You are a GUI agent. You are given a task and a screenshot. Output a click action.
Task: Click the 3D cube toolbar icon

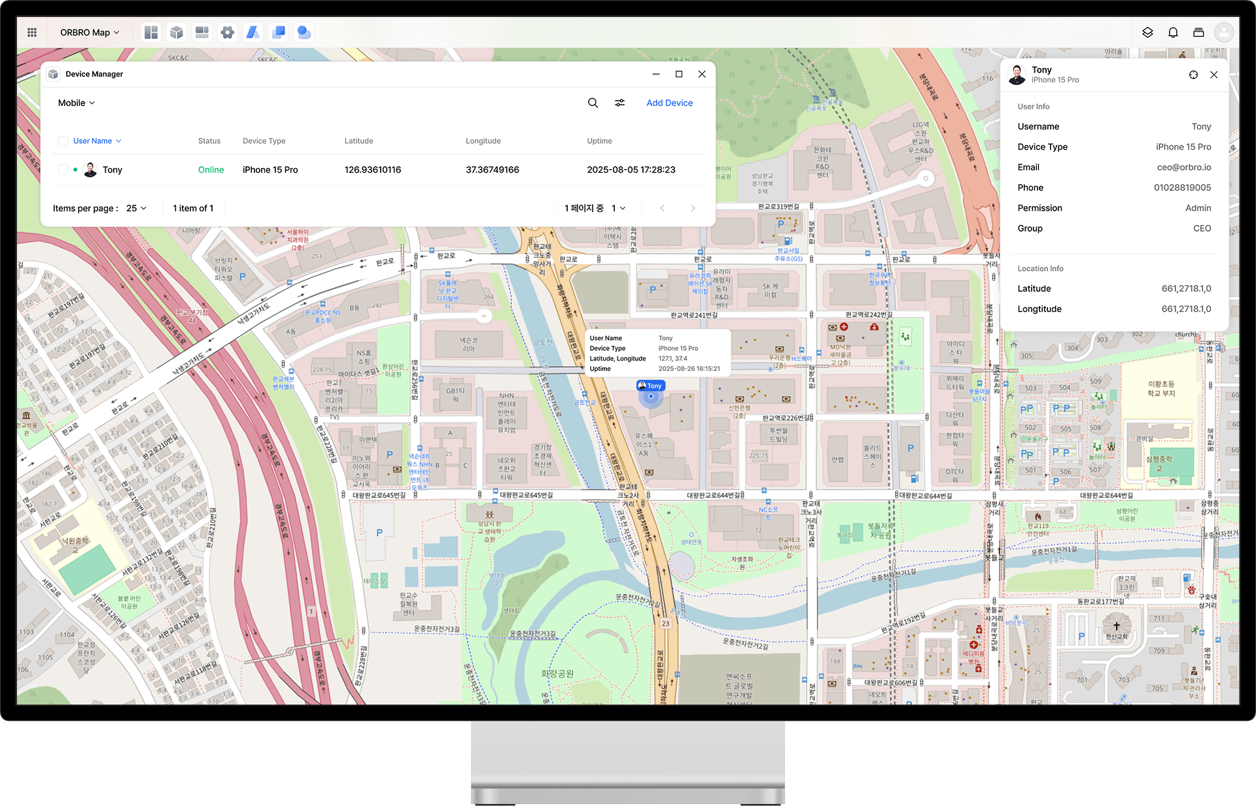point(176,32)
